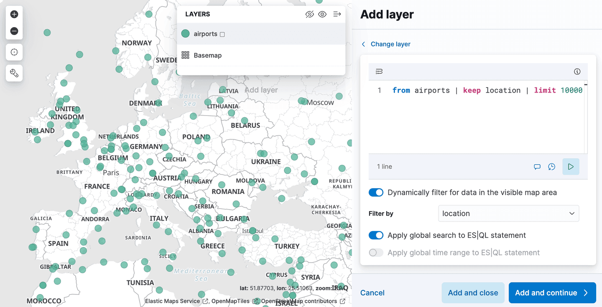Click the airports layer green color swatch

[185, 33]
